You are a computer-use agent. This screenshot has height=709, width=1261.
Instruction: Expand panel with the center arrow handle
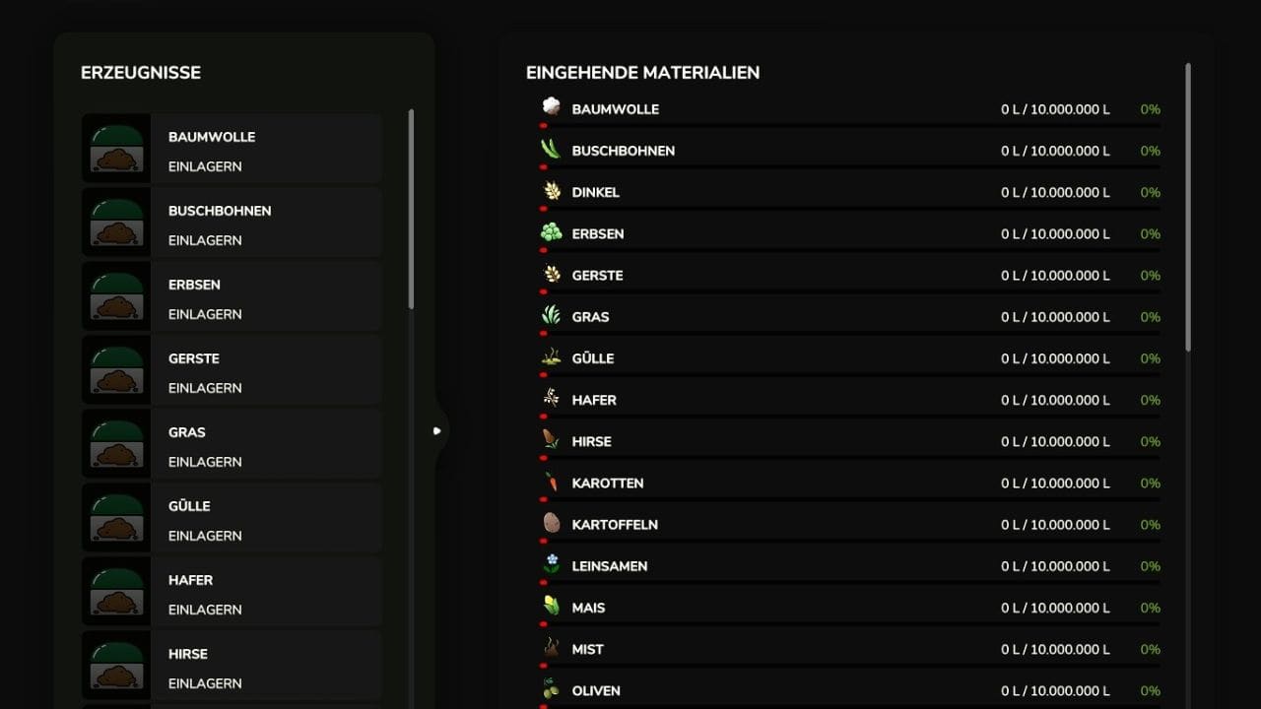click(437, 430)
